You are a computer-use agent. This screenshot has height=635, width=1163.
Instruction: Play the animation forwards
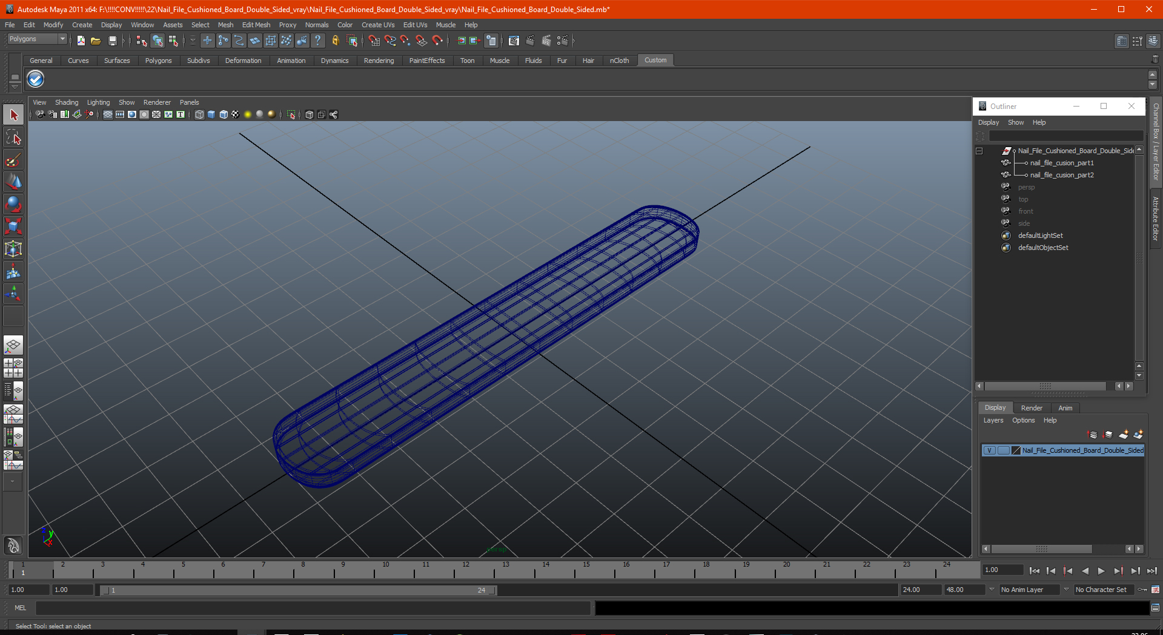tap(1101, 570)
